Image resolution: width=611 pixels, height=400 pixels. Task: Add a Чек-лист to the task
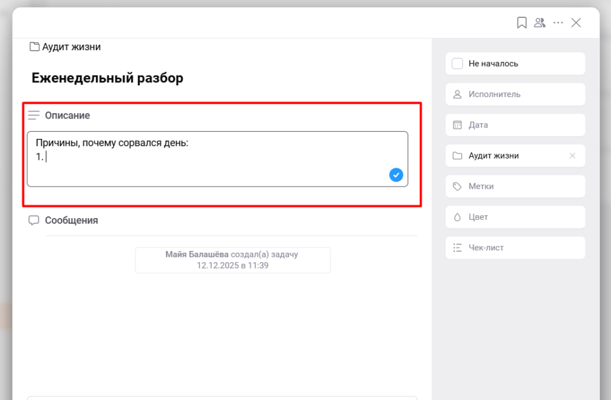pyautogui.click(x=515, y=247)
